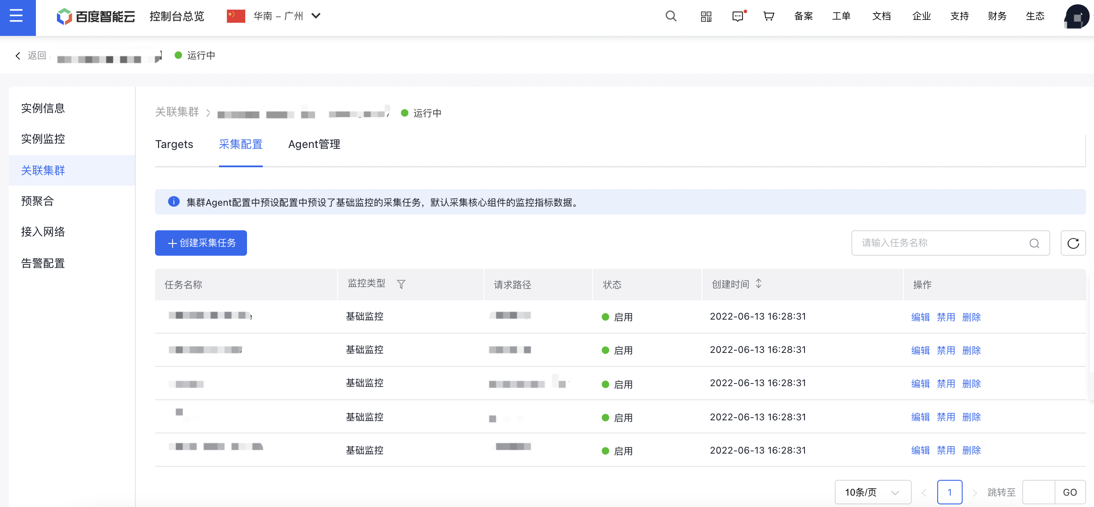Open the 10条/页 page size dropdown

[x=873, y=492]
